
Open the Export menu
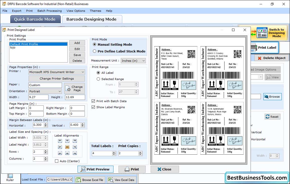17,11
